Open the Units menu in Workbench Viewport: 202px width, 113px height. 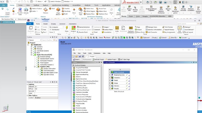point(90,53)
